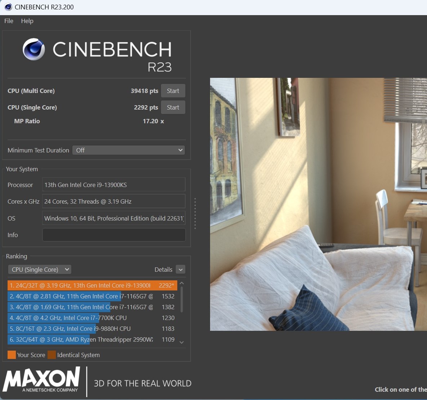Open the Help menu

(x=27, y=21)
